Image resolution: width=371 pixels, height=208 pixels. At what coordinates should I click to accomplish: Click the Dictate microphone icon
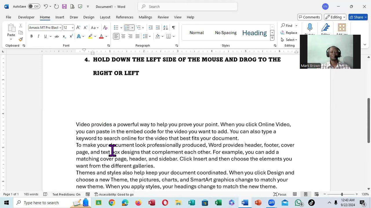click(310, 27)
